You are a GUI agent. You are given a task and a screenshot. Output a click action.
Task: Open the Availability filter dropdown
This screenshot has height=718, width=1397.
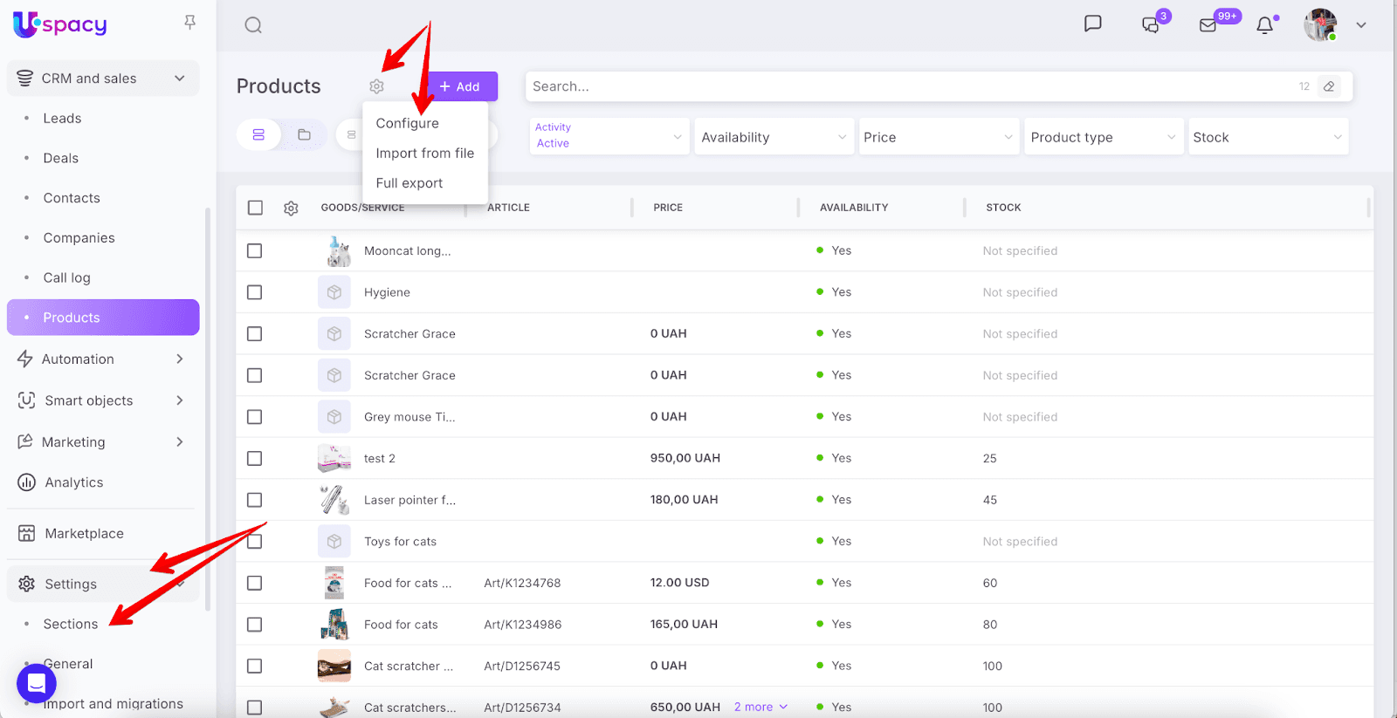tap(773, 137)
